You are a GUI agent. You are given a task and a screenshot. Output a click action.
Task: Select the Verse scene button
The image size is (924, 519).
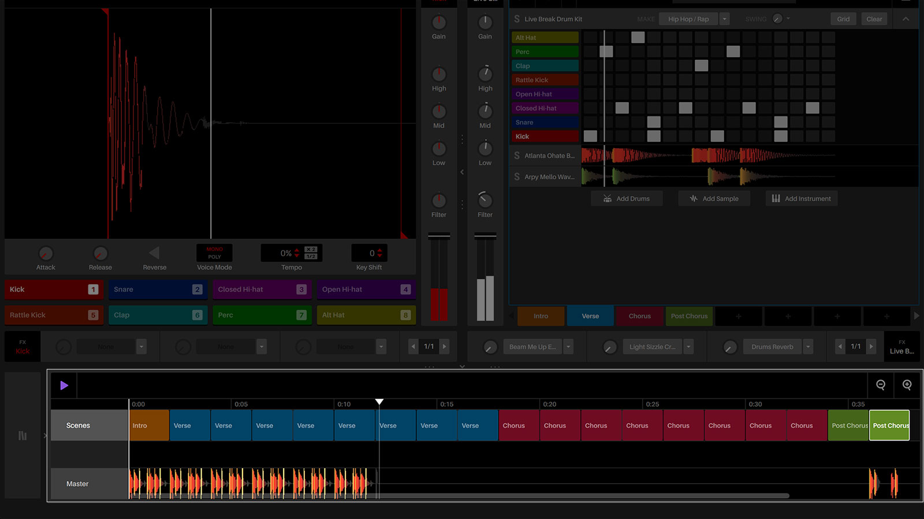point(590,316)
